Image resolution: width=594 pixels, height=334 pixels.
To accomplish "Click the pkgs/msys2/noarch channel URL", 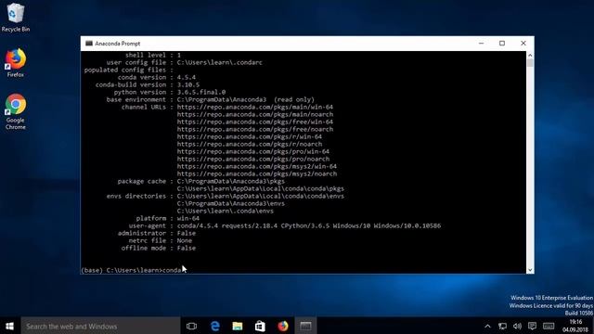I will click(x=257, y=173).
